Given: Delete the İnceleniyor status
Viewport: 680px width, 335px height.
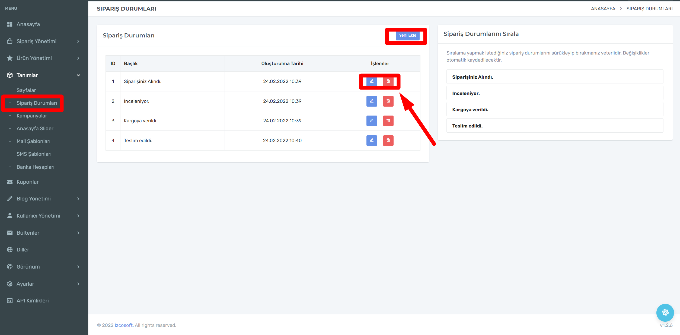Looking at the screenshot, I should [x=388, y=101].
